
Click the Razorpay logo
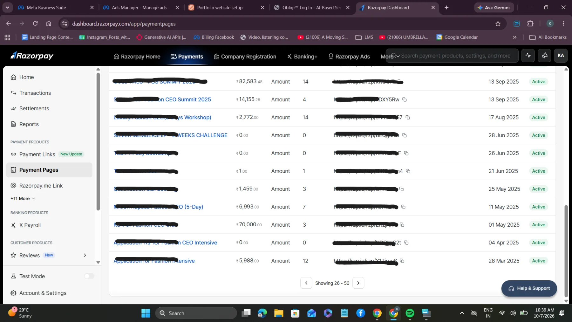click(32, 56)
